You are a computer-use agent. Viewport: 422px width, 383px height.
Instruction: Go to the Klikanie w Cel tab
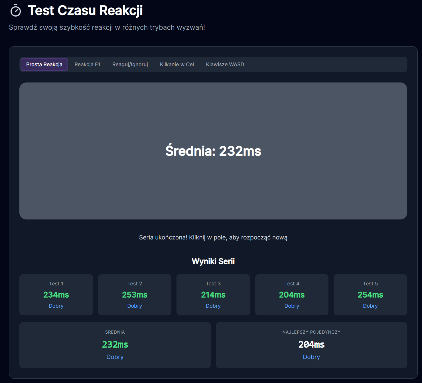coord(177,64)
